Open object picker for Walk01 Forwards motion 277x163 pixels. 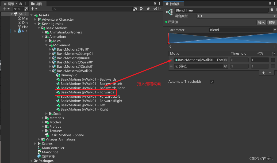pyautogui.click(x=226, y=60)
